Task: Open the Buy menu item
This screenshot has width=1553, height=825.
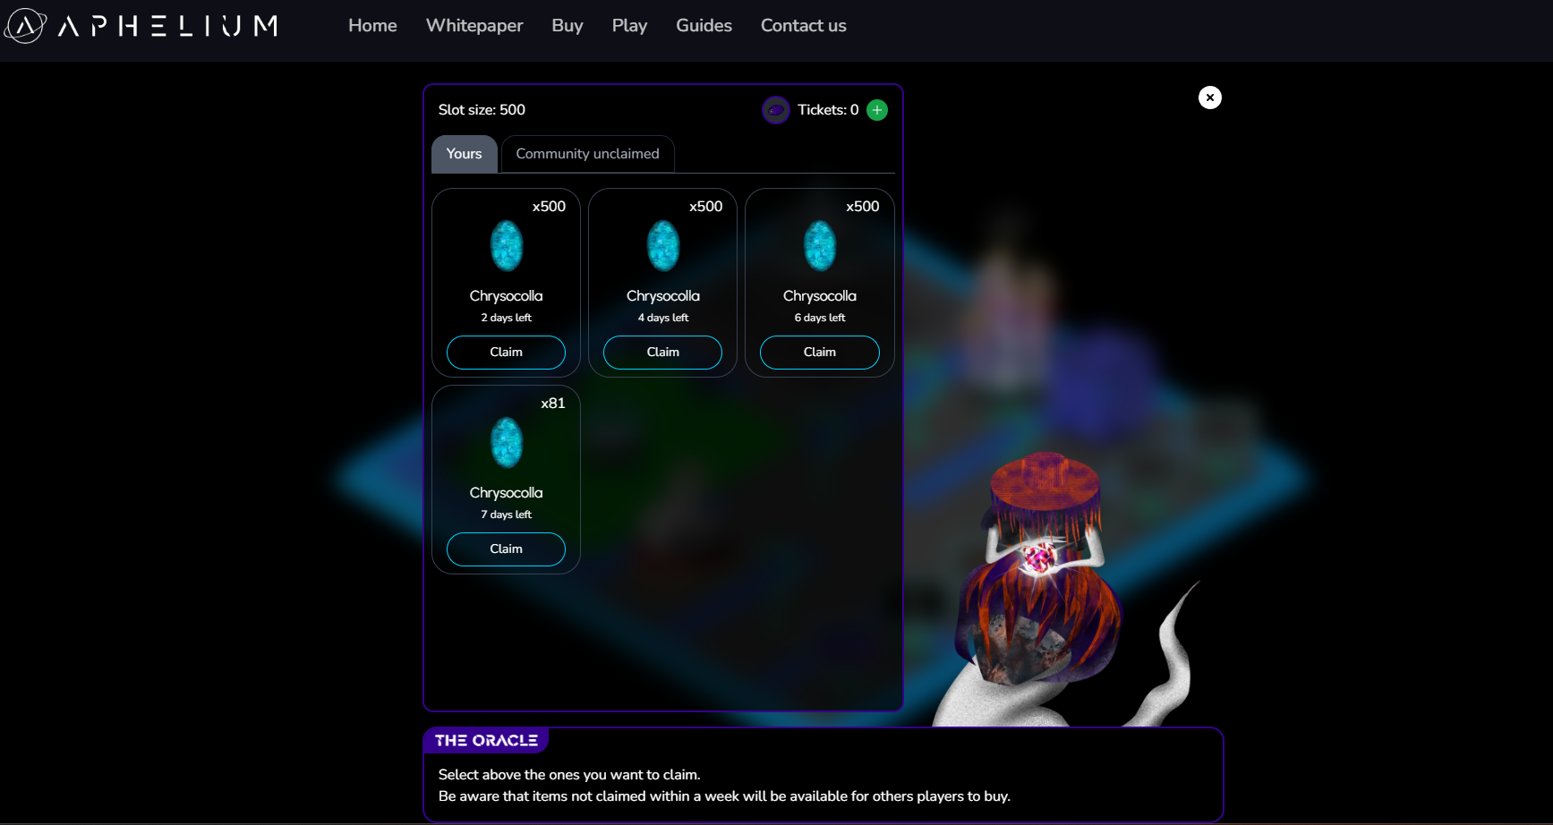Action: [x=567, y=26]
